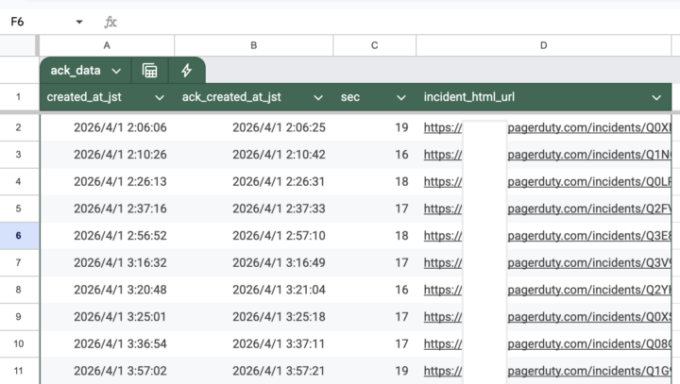Click the table calculator icon beside ack_data
The height and width of the screenshot is (384, 680).
149,71
